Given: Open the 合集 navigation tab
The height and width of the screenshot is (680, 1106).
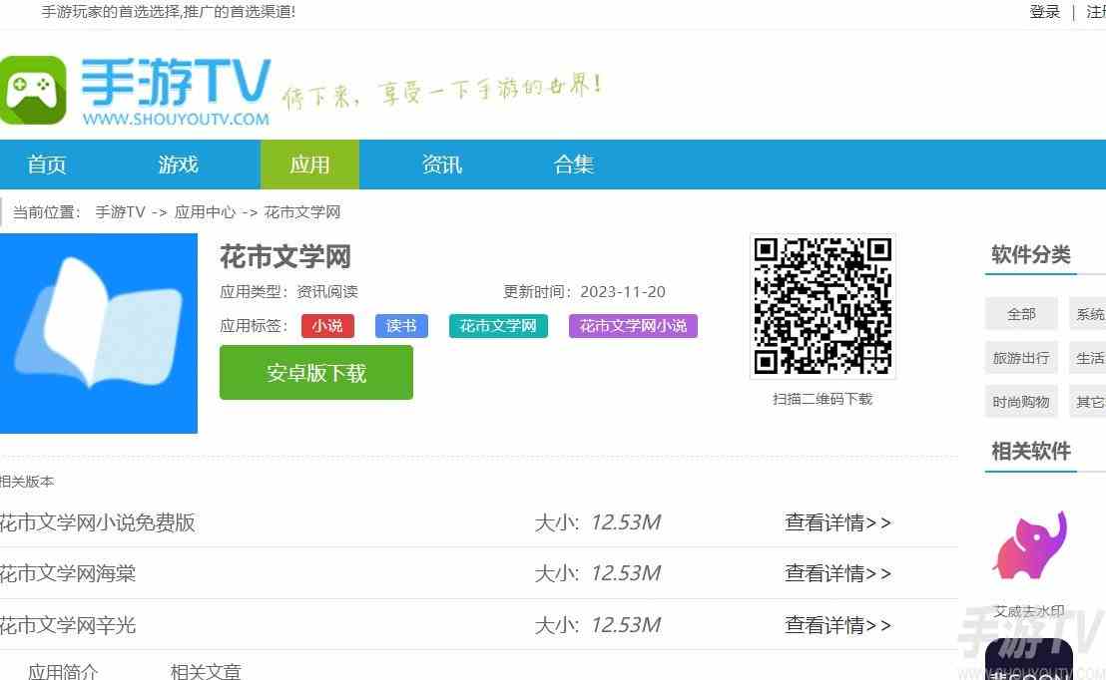Looking at the screenshot, I should [573, 165].
